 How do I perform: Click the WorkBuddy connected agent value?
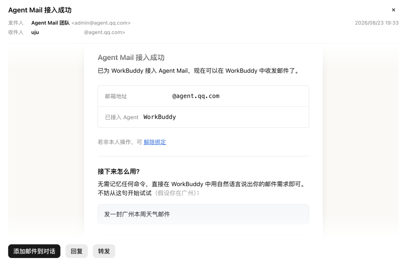click(x=159, y=117)
